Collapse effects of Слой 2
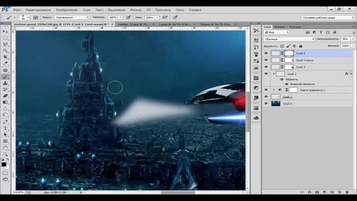 coord(351,74)
